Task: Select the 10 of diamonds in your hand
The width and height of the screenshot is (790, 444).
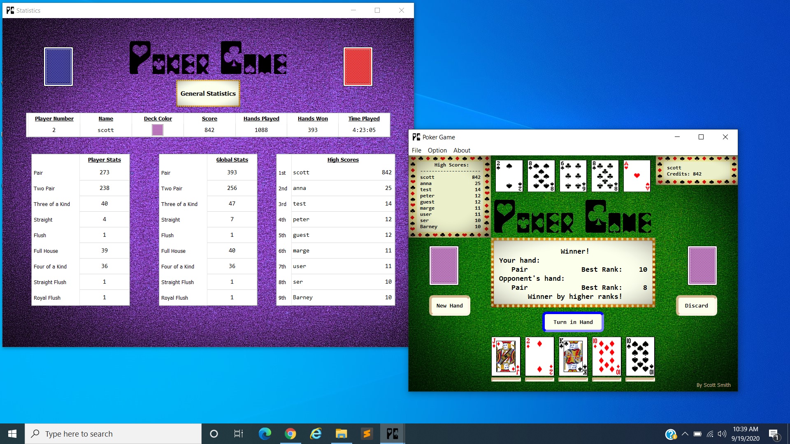Action: [x=606, y=357]
